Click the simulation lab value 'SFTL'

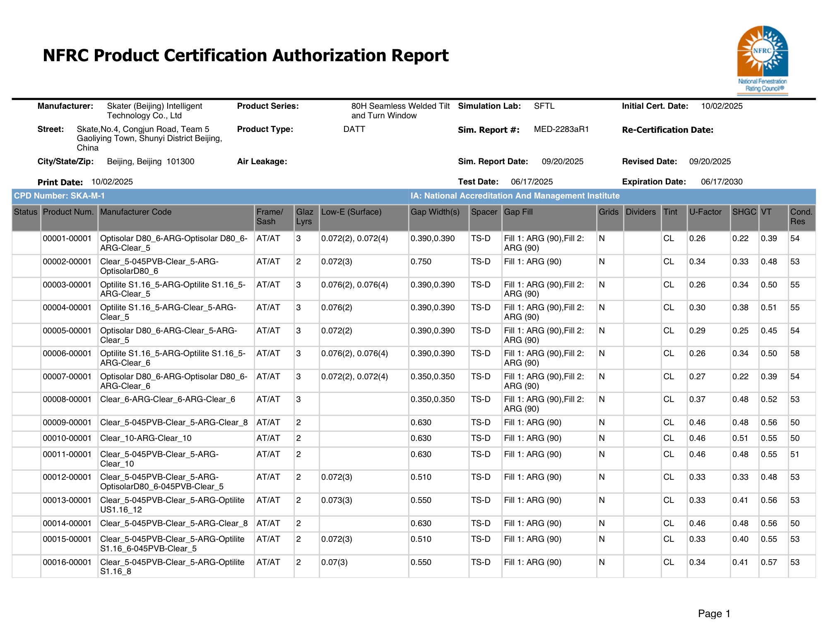pyautogui.click(x=544, y=106)
